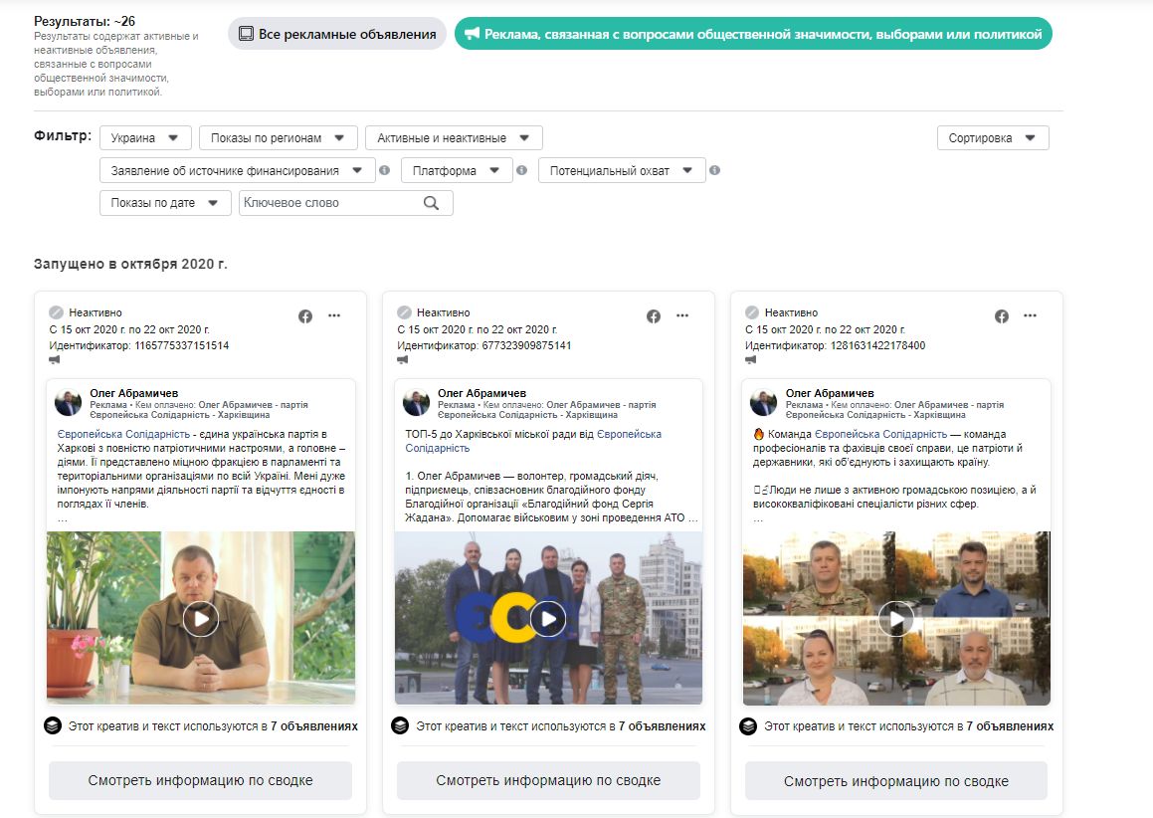
Task: Open three-dot menu on ad 677323909875141
Action: pos(682,315)
